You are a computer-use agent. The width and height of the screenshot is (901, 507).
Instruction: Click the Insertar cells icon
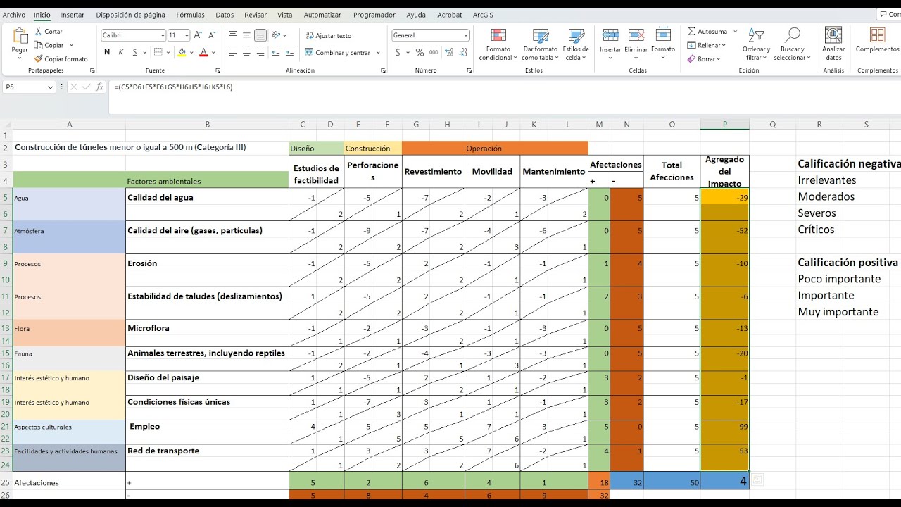pyautogui.click(x=610, y=35)
